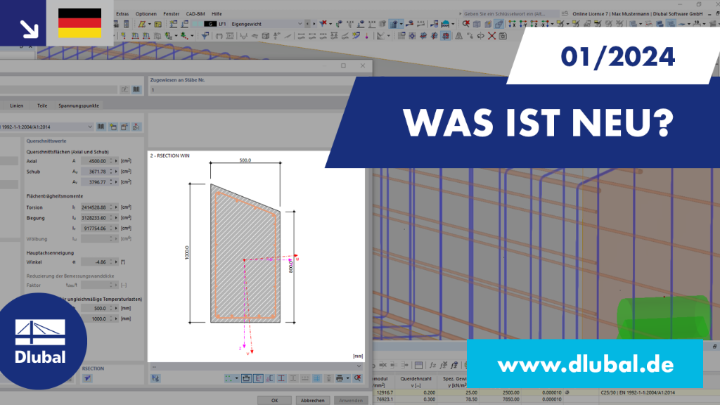The image size is (720, 405).
Task: Open the www.dlubal.de link
Action: pyautogui.click(x=585, y=365)
